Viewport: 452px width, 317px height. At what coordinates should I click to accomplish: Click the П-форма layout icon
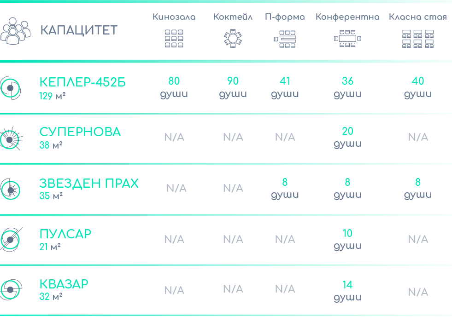pos(285,39)
